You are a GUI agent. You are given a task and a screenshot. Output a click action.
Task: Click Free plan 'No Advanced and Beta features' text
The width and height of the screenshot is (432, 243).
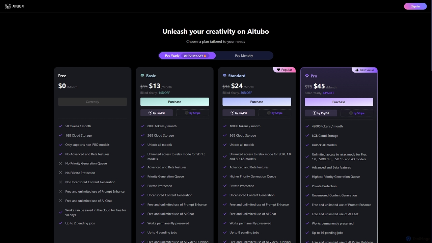tap(87, 154)
